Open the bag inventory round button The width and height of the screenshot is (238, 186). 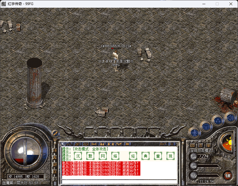[x=206, y=127]
